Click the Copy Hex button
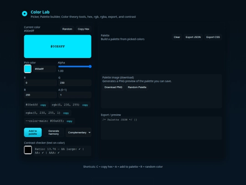The width and height of the screenshot is (246, 185). [83, 29]
